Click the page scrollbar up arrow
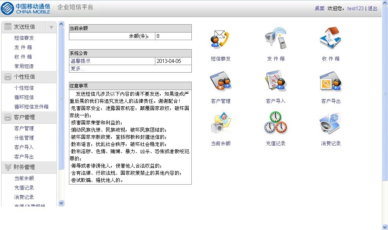388x230 pixels. (x=385, y=3)
